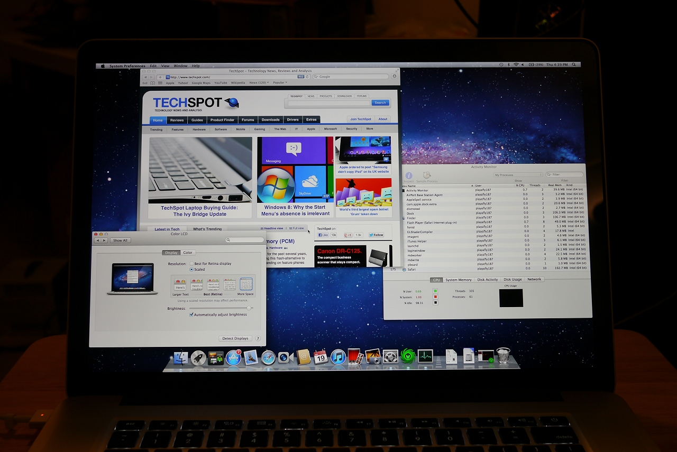
Task: Click the Sample Process toolbar icon
Action: 427,176
